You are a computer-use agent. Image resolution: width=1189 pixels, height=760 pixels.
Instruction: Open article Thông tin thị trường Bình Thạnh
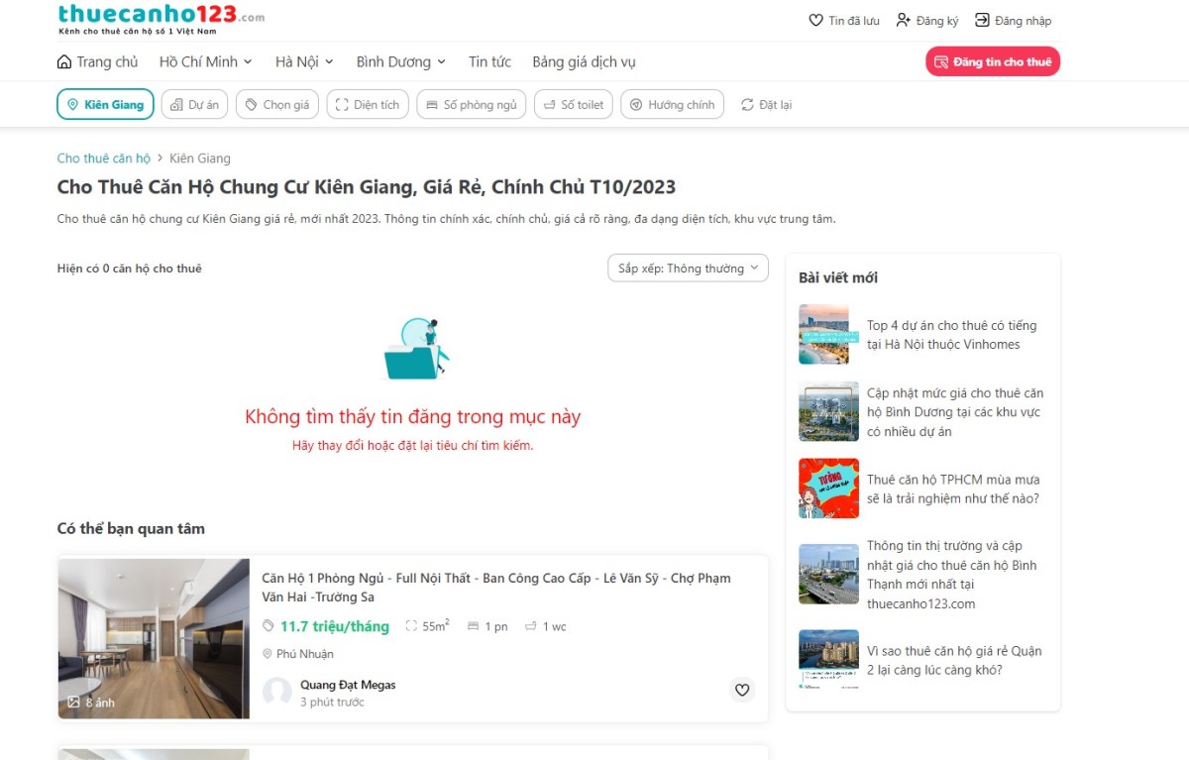tap(952, 575)
